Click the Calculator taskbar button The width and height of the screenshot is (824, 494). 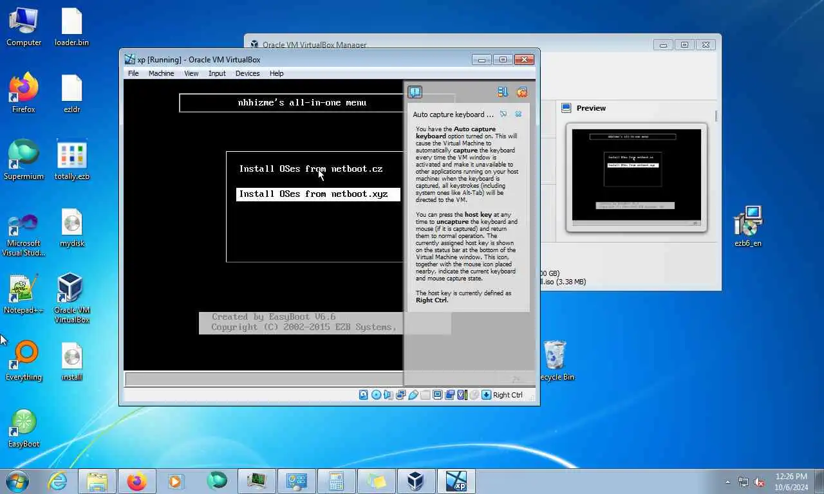coord(337,481)
